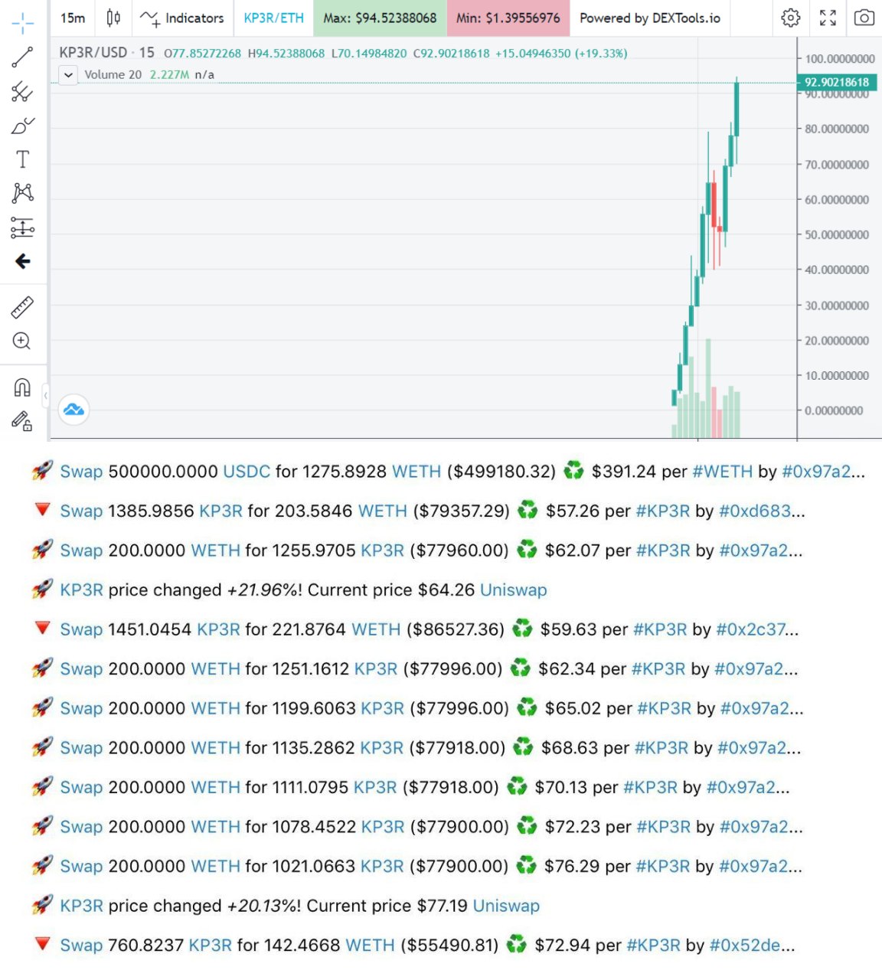Open the Swap link for 500000.0000 USDC
882x980 pixels.
(x=81, y=471)
